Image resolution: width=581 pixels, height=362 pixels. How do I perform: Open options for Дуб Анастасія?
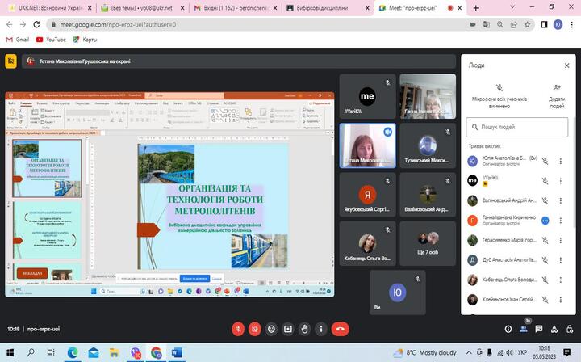(561, 260)
